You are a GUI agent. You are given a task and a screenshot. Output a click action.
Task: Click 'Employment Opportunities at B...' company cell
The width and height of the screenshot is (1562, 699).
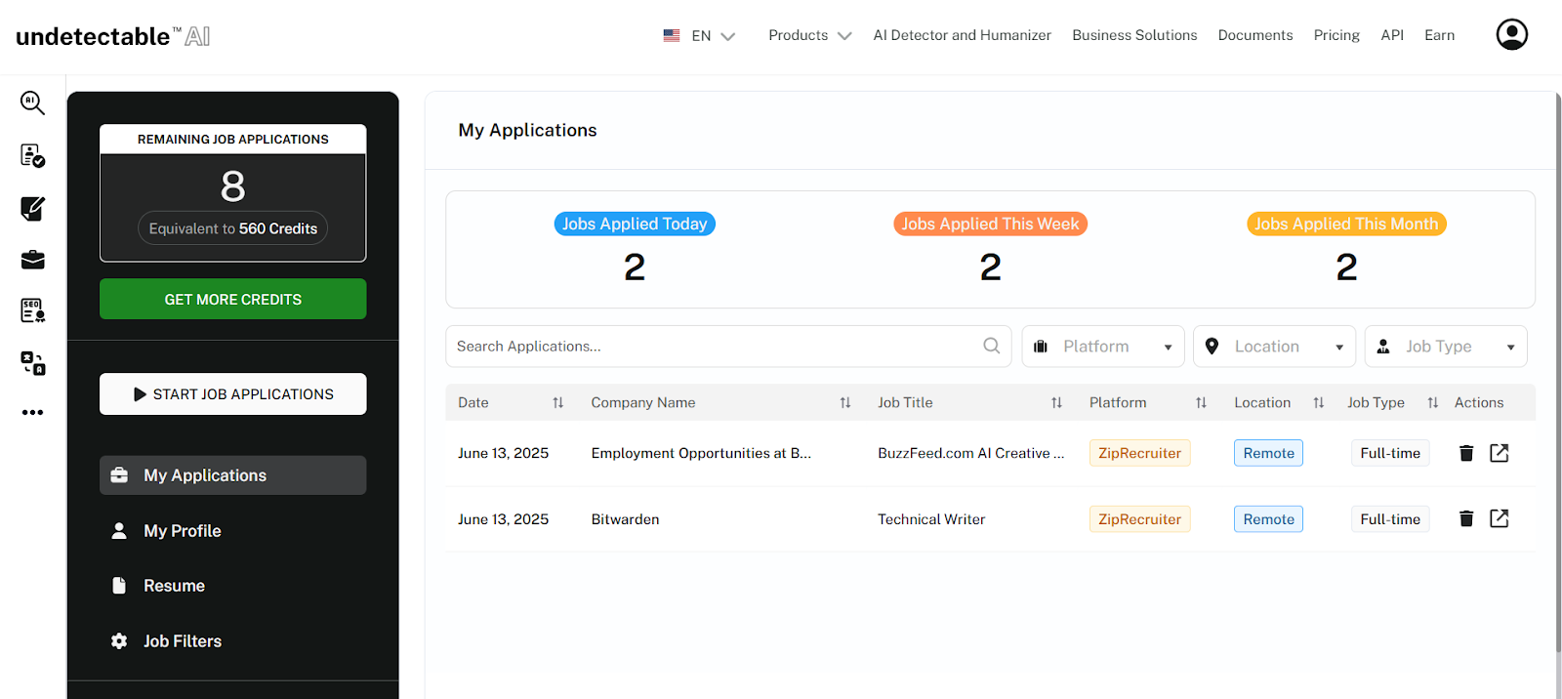tap(701, 453)
